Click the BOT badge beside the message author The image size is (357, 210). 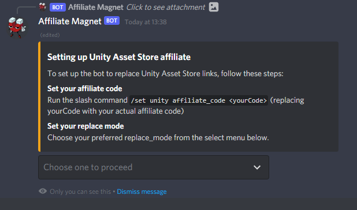pyautogui.click(x=112, y=21)
